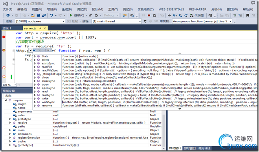Step Over the current statement

(x=180, y=15)
